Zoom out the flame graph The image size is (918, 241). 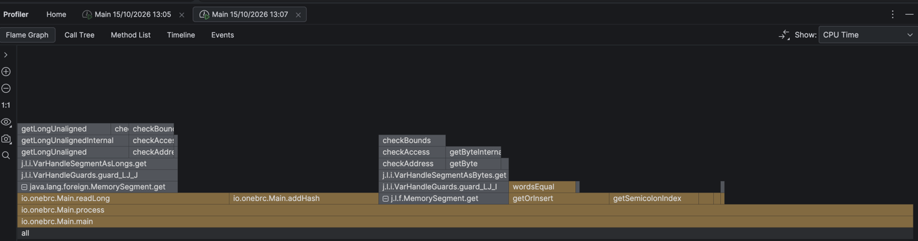pos(6,88)
